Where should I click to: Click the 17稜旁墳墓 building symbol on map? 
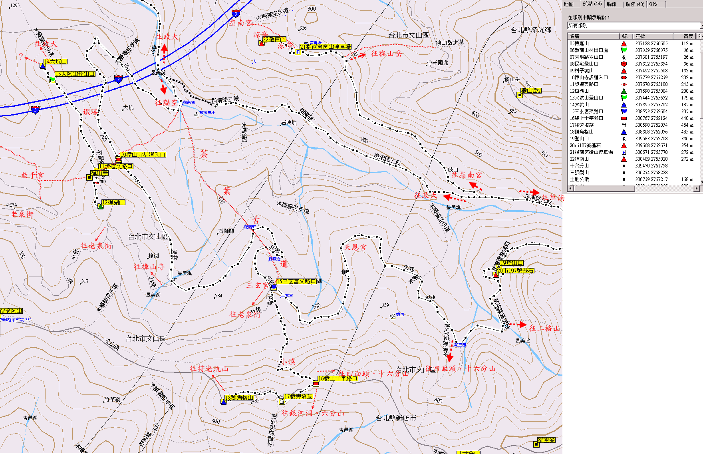[282, 402]
